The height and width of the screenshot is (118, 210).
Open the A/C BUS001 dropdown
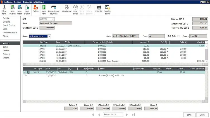tap(52, 19)
